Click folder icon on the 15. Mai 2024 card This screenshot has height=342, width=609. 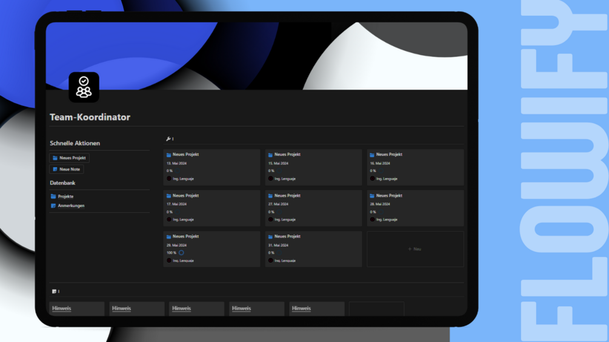point(270,155)
